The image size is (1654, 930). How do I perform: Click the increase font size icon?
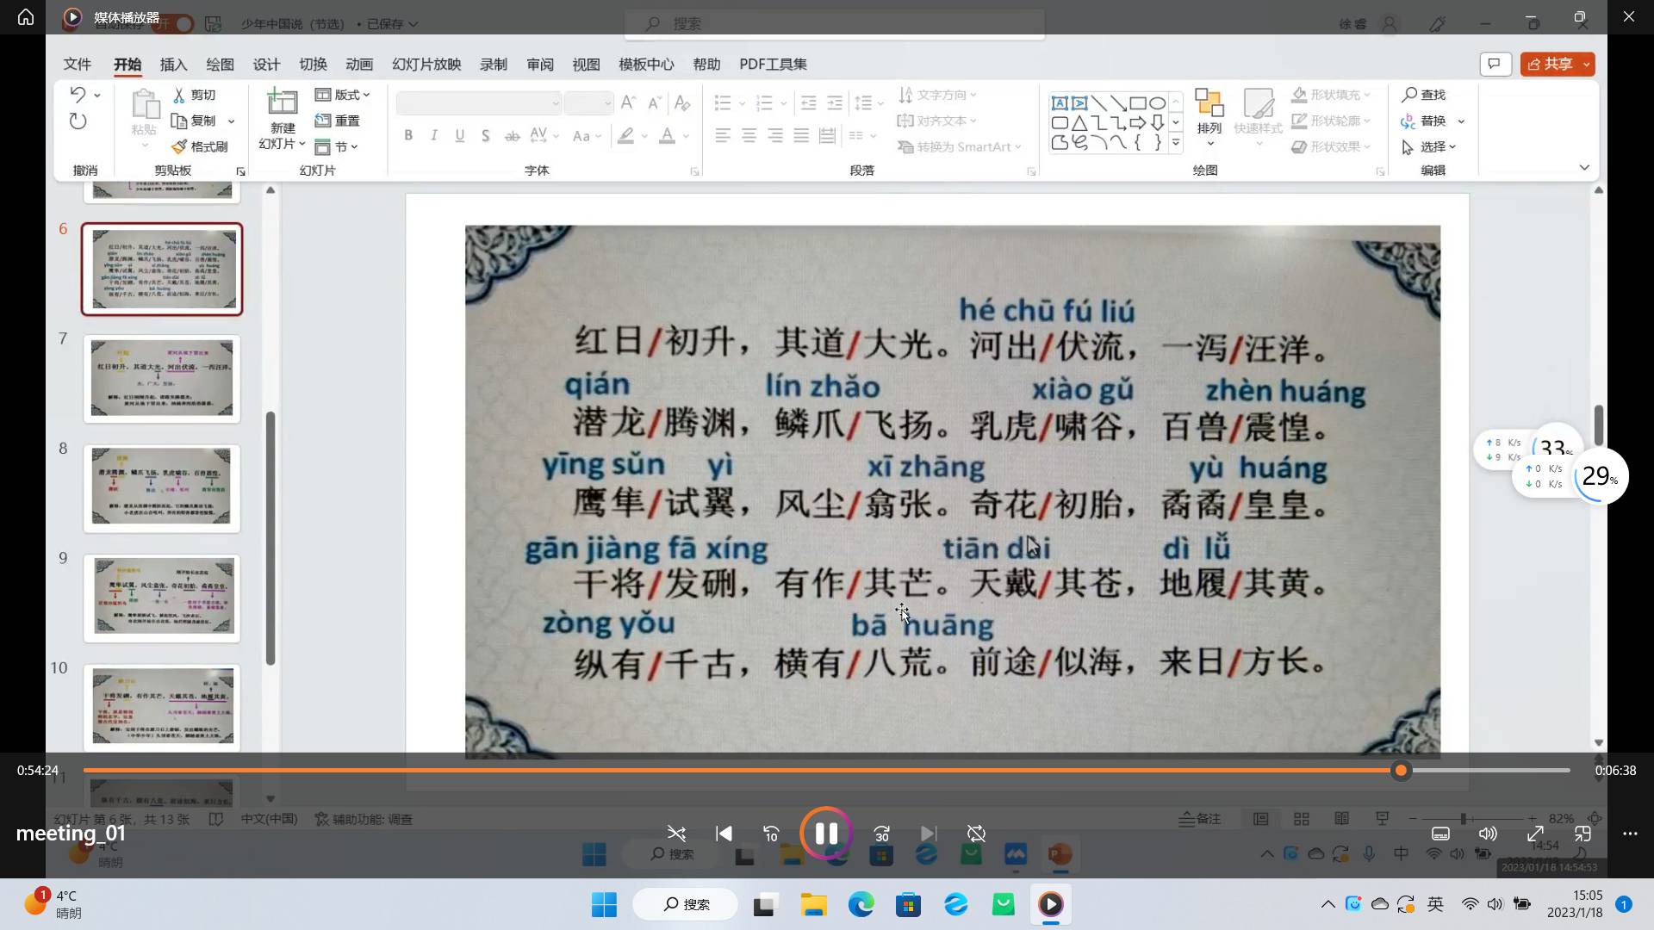click(628, 103)
